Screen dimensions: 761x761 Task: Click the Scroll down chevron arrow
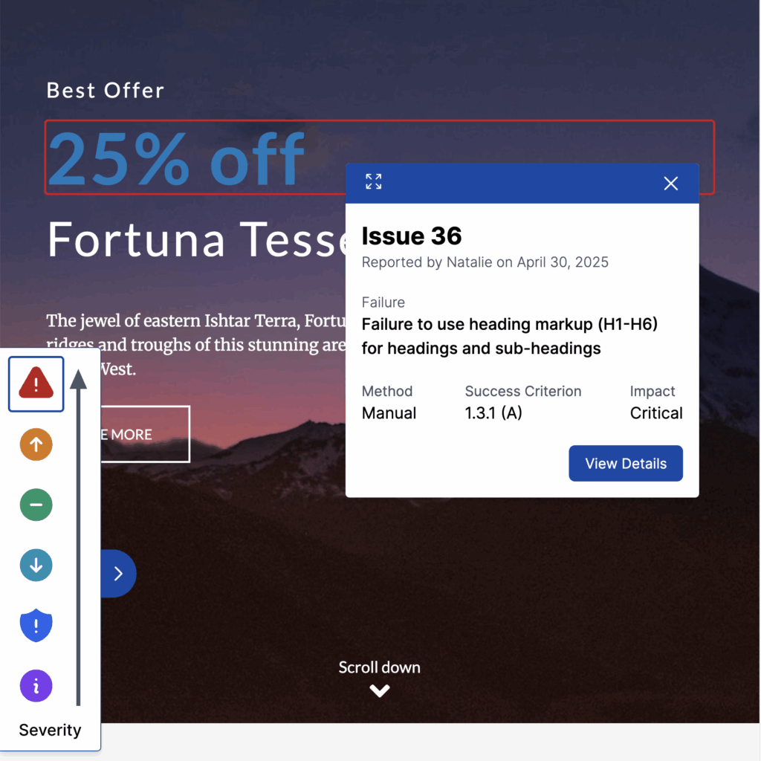click(380, 690)
